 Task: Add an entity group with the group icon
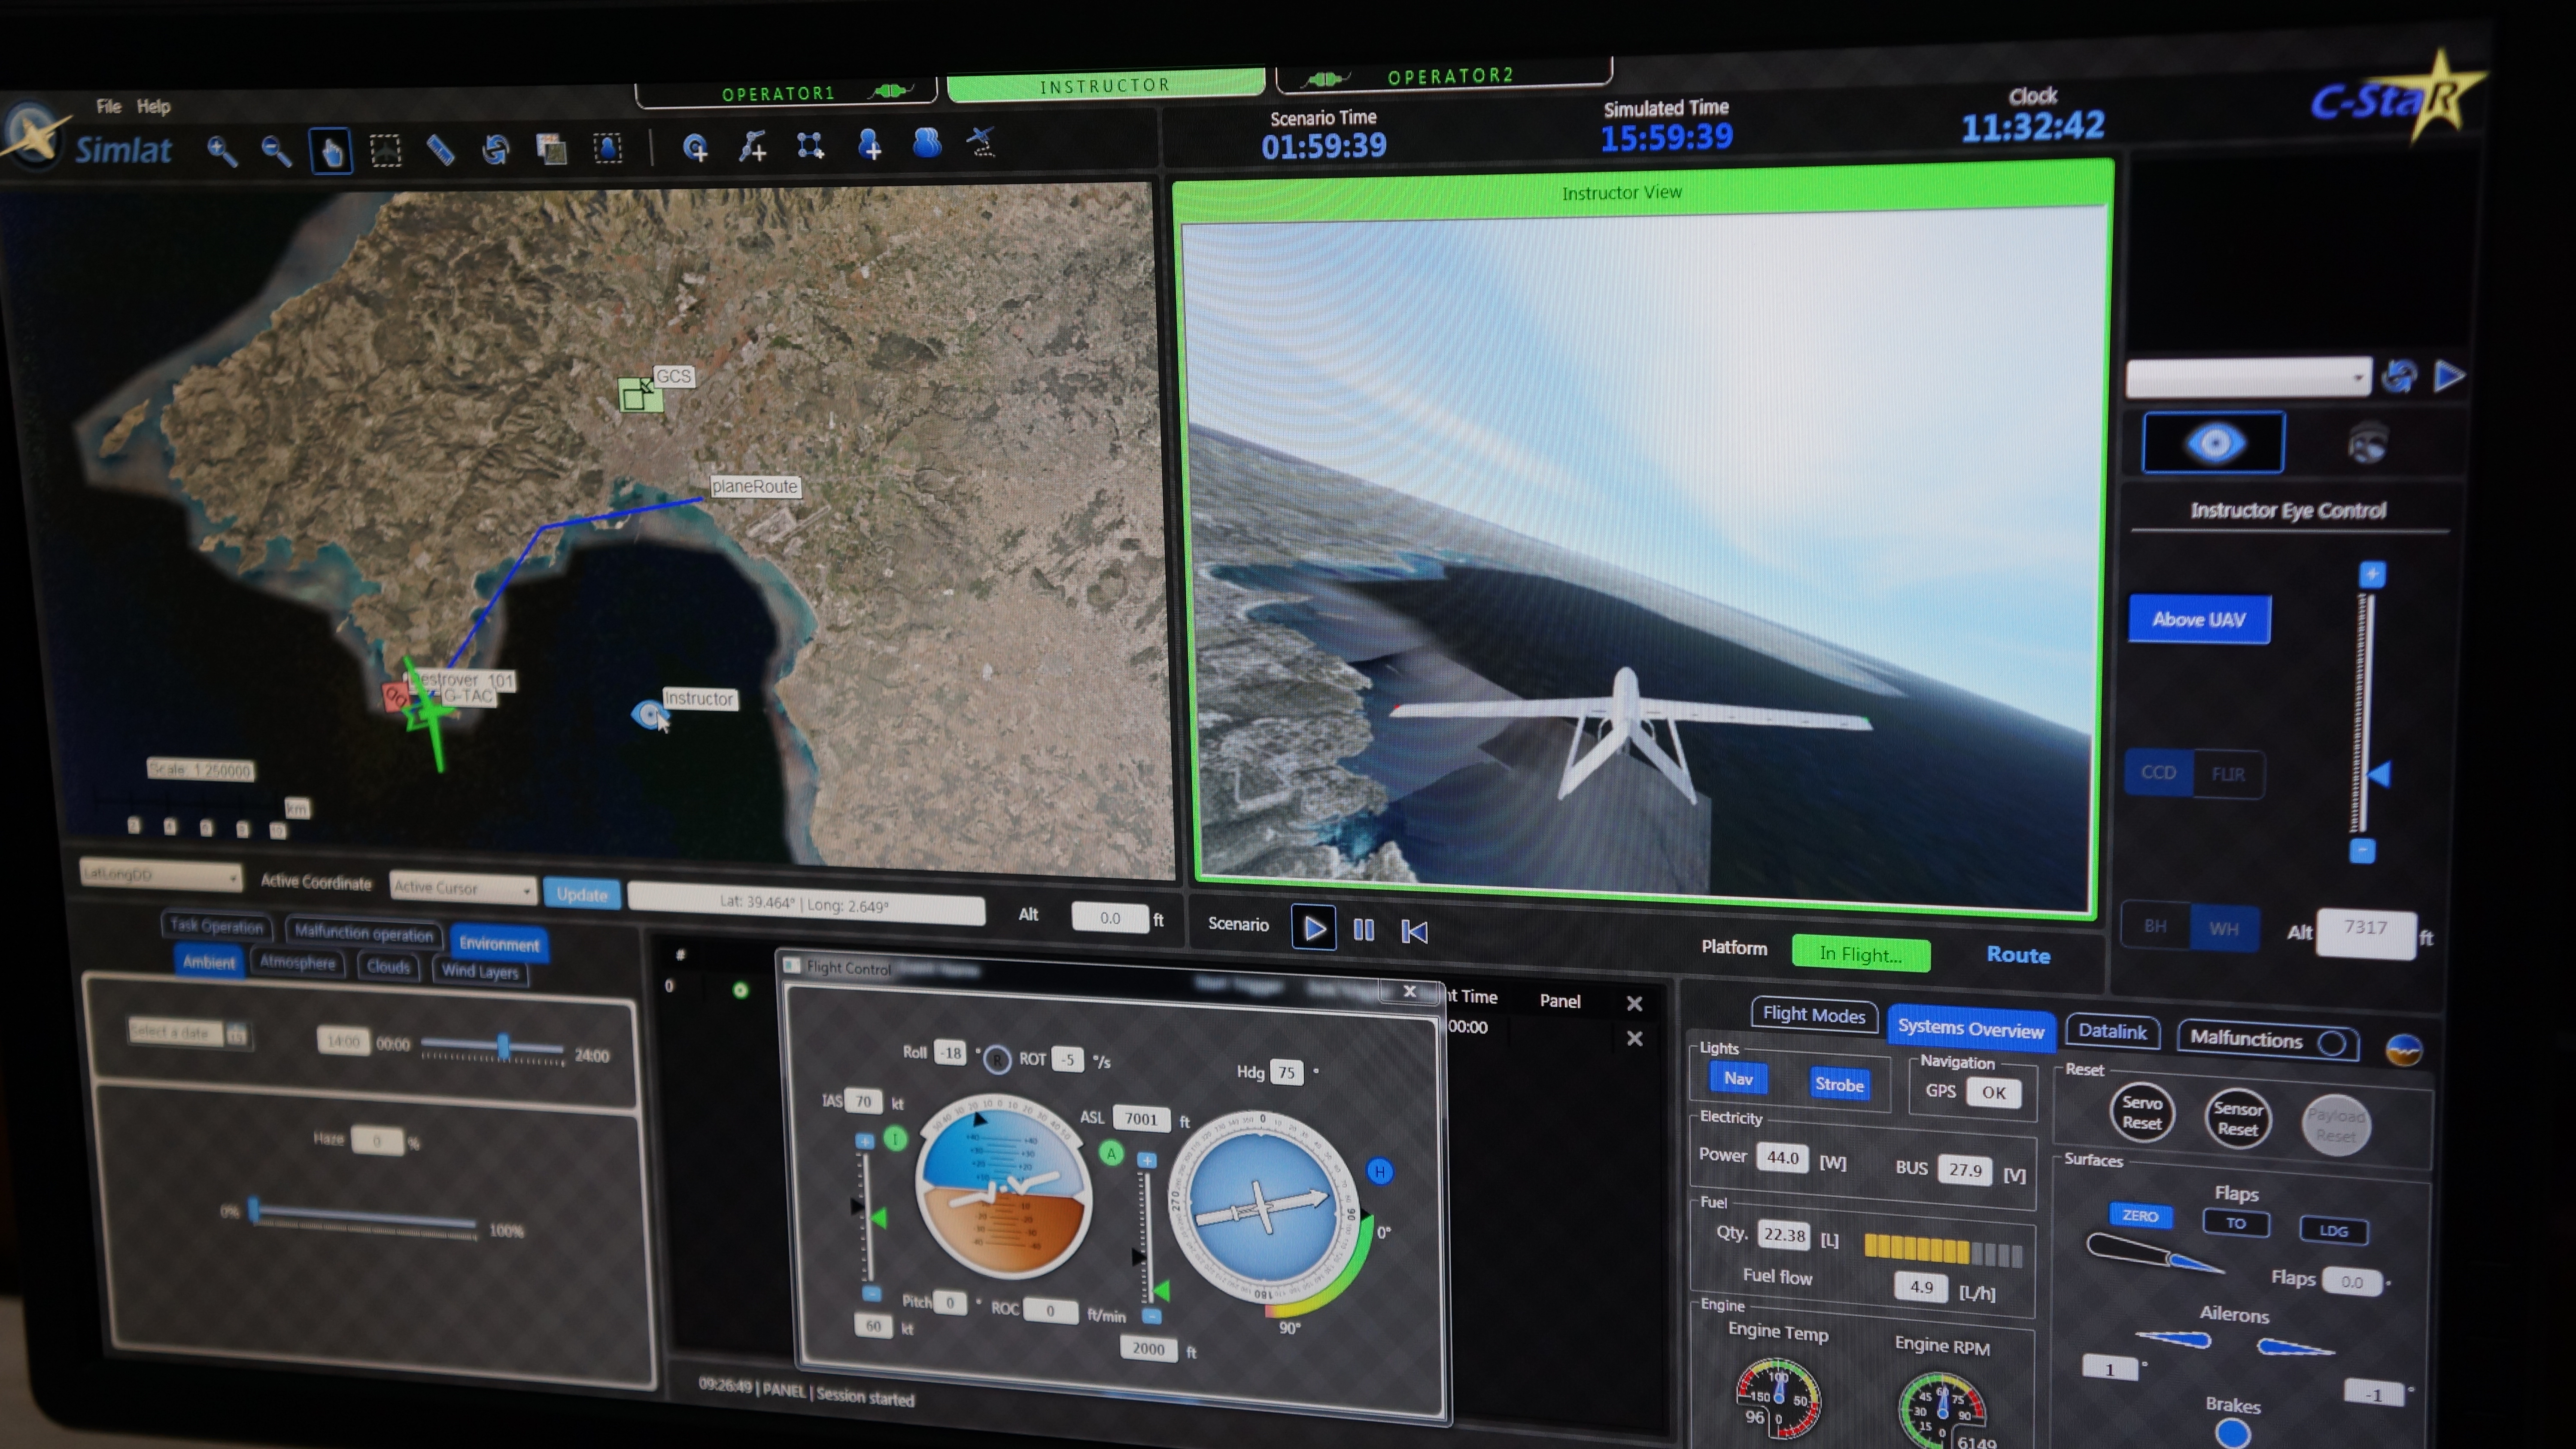(927, 143)
